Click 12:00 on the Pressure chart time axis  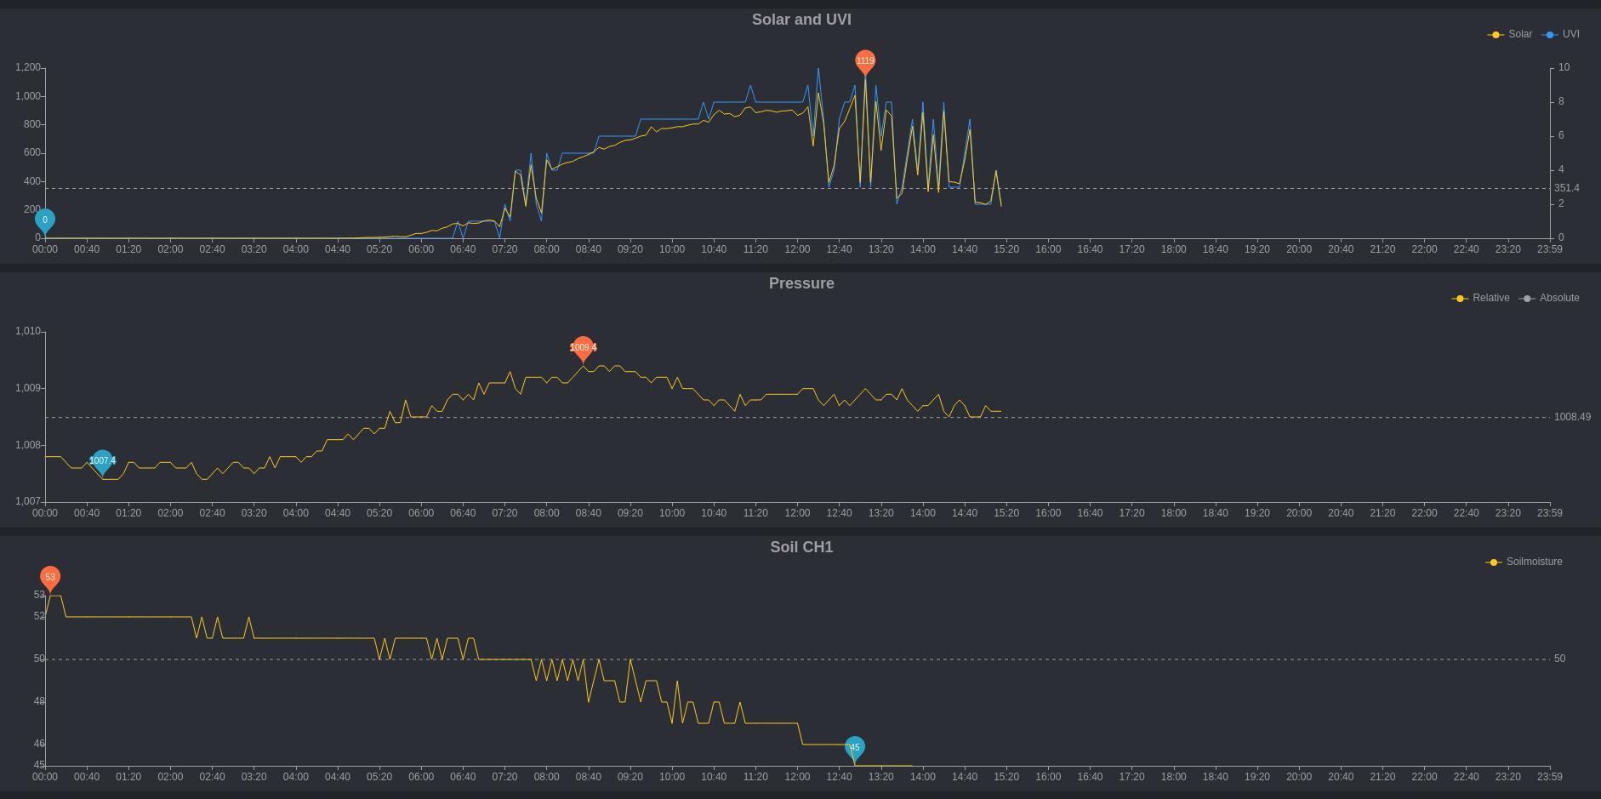[x=797, y=513]
